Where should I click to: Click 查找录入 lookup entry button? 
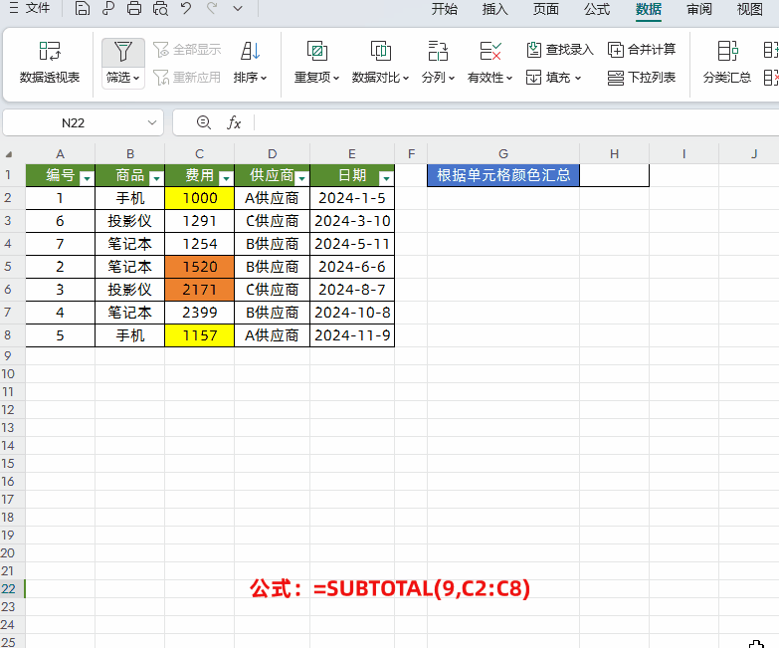pyautogui.click(x=560, y=50)
